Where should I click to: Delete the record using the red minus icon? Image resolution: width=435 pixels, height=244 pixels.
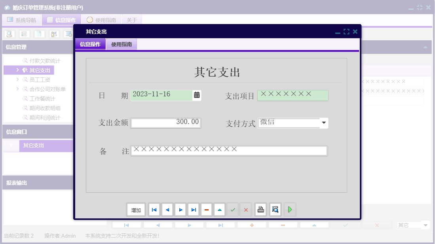207,210
